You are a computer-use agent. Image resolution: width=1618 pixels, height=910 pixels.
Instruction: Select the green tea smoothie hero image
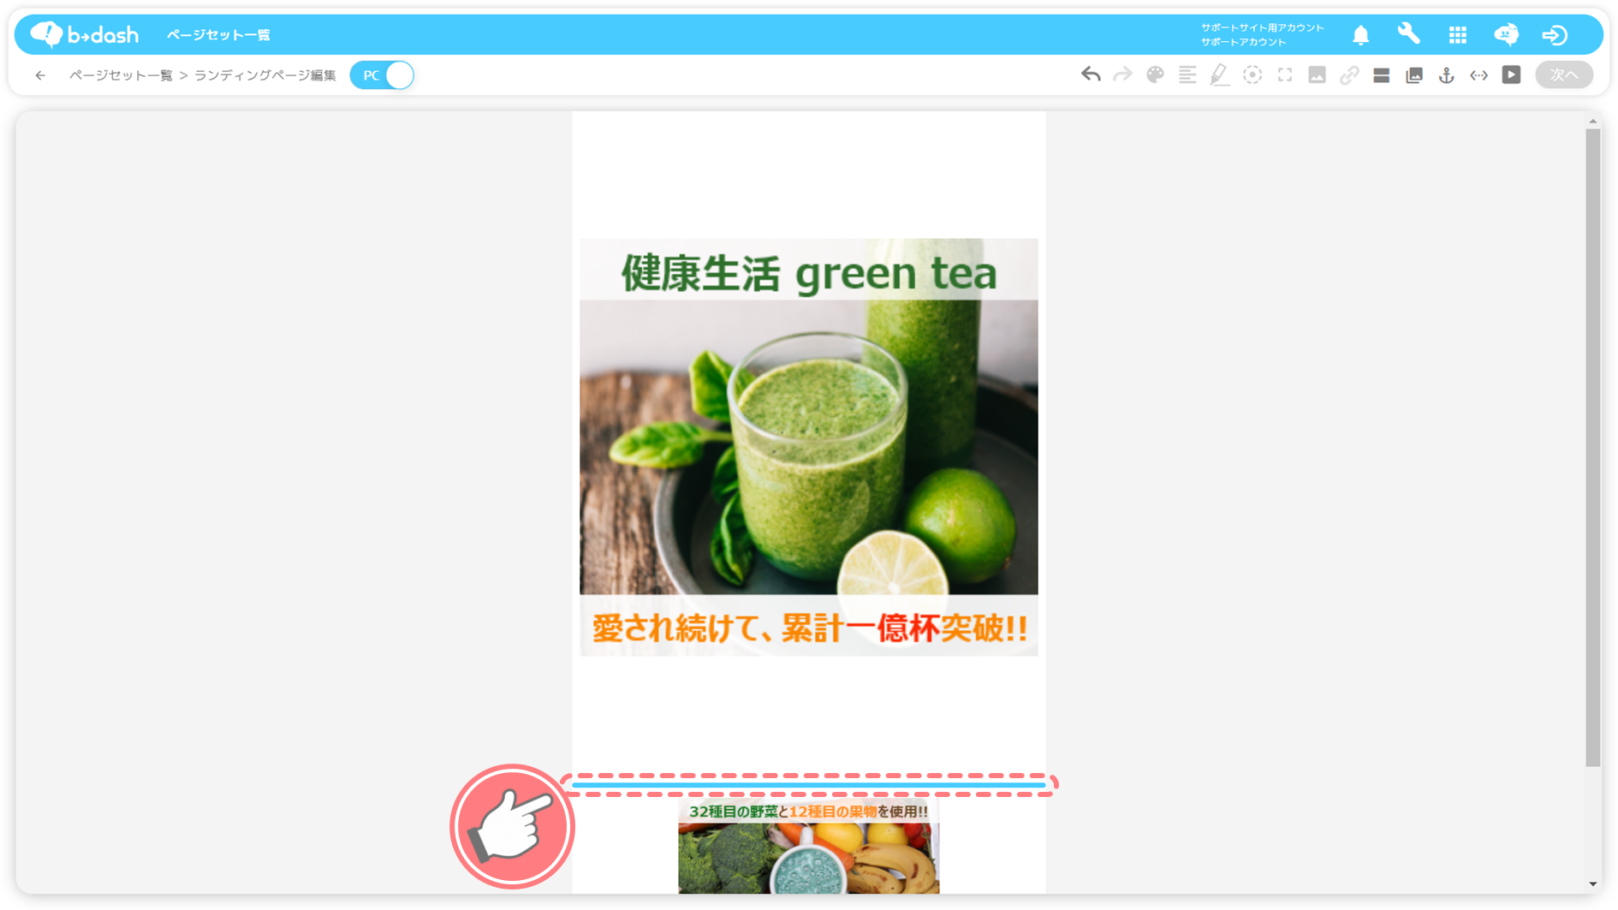click(809, 447)
